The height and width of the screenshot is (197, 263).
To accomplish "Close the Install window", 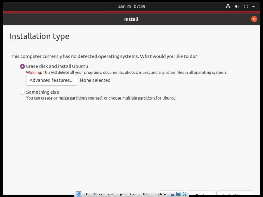I will coord(254,19).
